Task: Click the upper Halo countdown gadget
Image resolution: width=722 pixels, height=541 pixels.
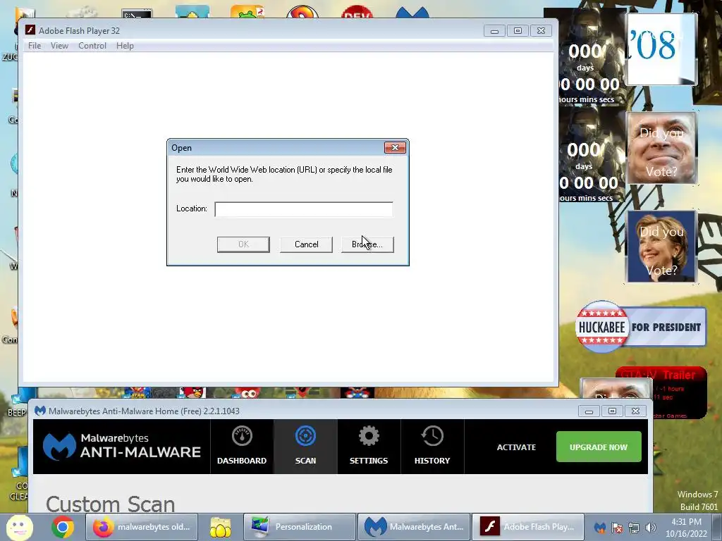Action: coord(592,56)
